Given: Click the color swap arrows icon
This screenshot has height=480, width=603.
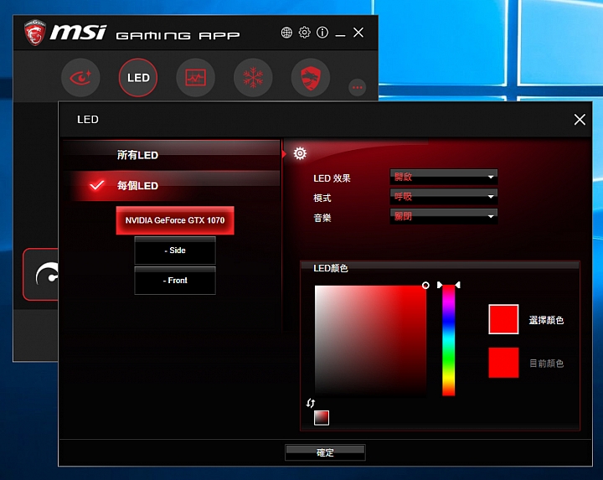Looking at the screenshot, I should 311,403.
